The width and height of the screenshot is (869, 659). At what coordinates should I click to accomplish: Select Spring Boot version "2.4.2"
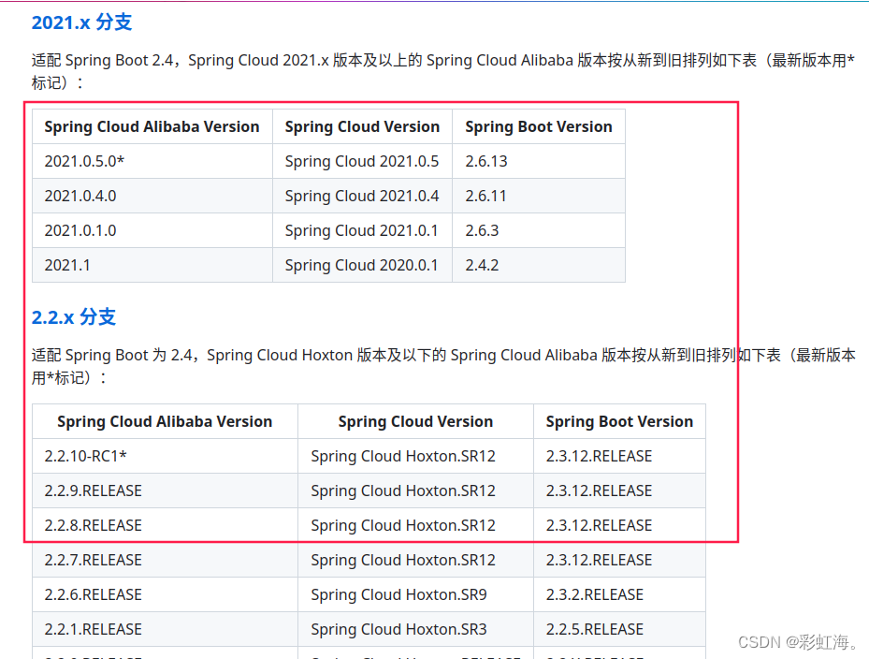(539, 265)
